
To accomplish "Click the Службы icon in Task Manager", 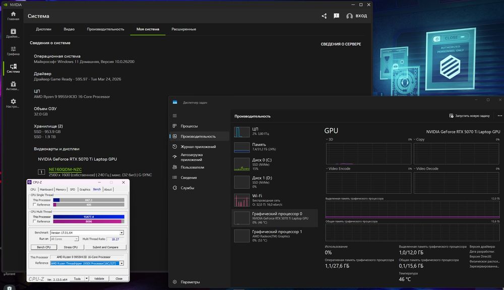I will click(174, 188).
